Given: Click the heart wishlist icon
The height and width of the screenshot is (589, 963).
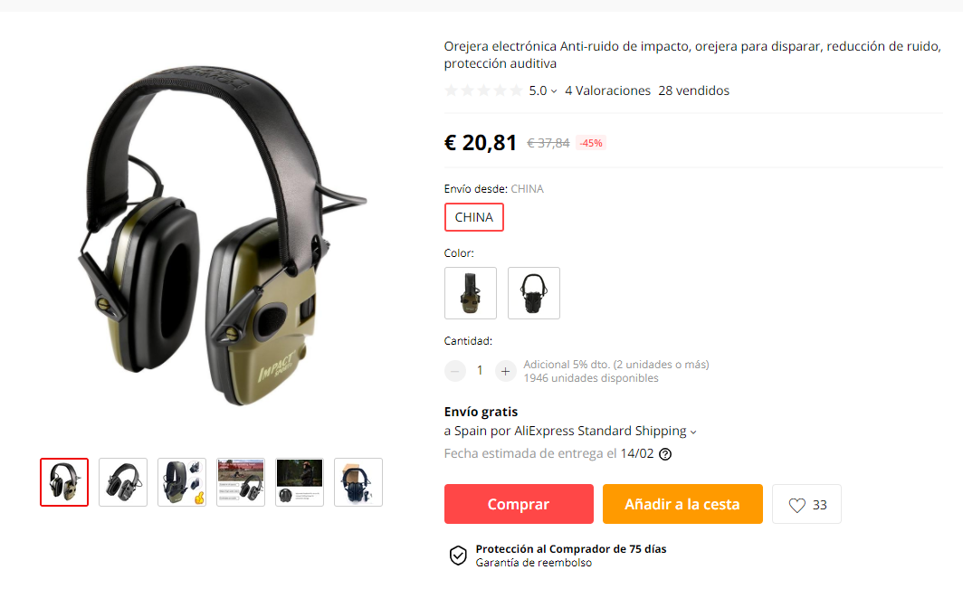Looking at the screenshot, I should pyautogui.click(x=796, y=505).
